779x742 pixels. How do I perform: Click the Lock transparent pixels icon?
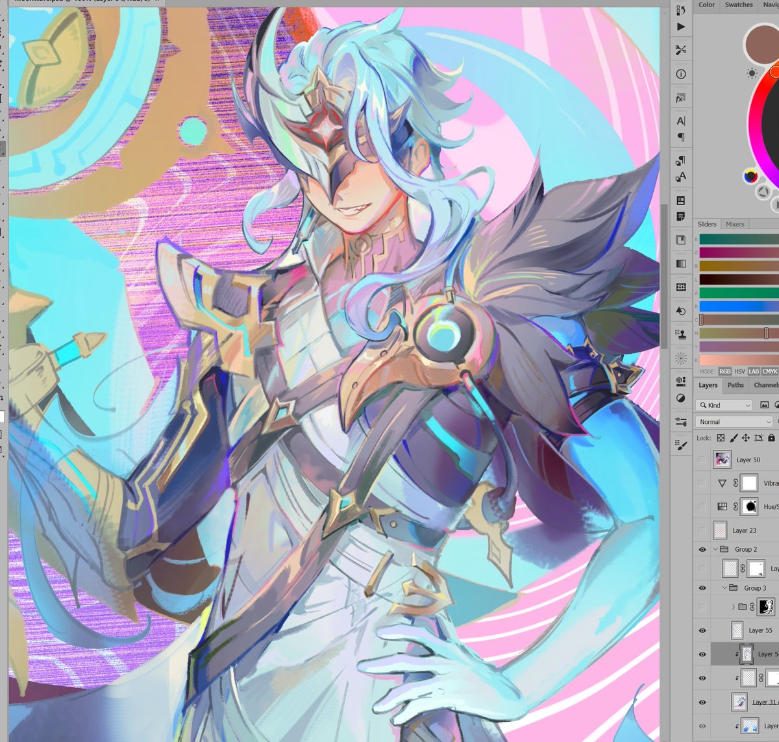point(721,438)
